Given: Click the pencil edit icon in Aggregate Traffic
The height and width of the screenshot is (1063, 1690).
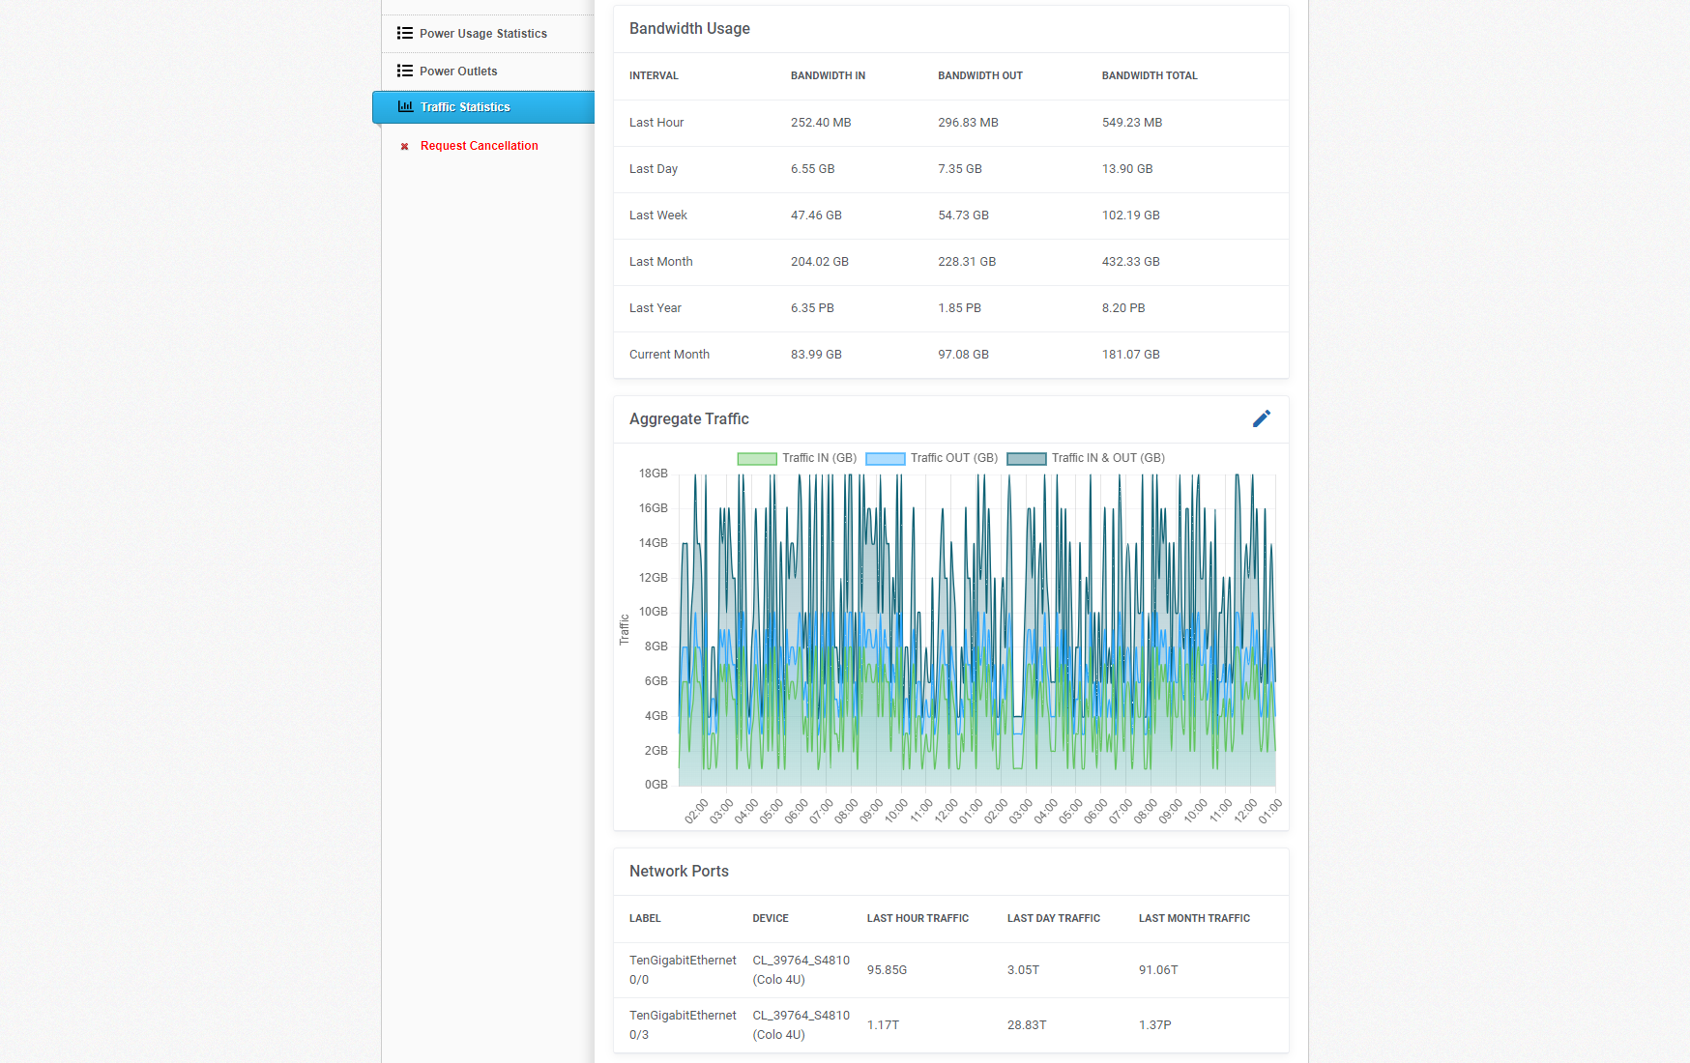Looking at the screenshot, I should pos(1262,418).
